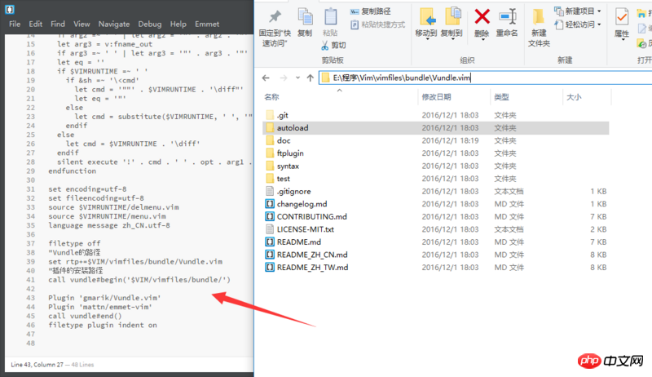The height and width of the screenshot is (377, 652).
Task: Sort by Type (类型) column header
Action: point(501,97)
